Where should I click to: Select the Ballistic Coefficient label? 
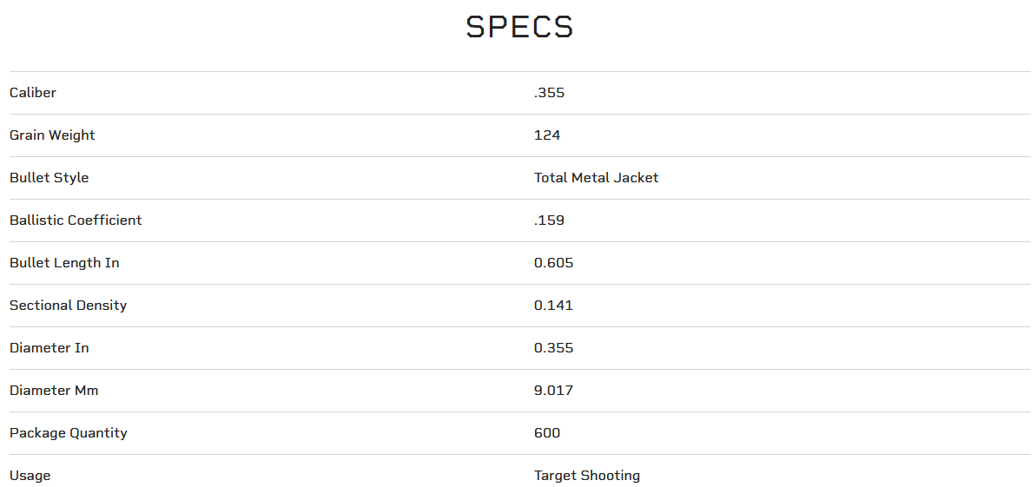[76, 220]
